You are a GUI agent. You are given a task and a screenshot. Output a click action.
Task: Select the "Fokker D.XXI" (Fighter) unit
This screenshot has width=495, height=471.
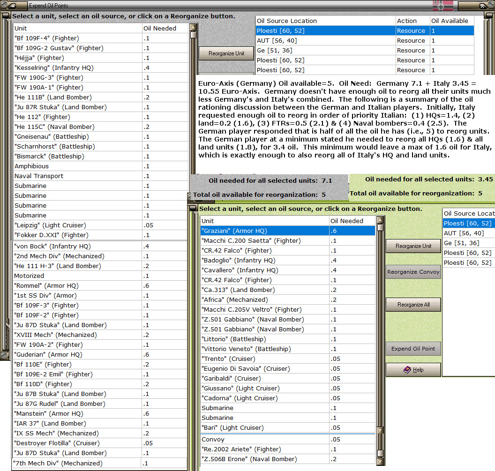[x=100, y=235]
